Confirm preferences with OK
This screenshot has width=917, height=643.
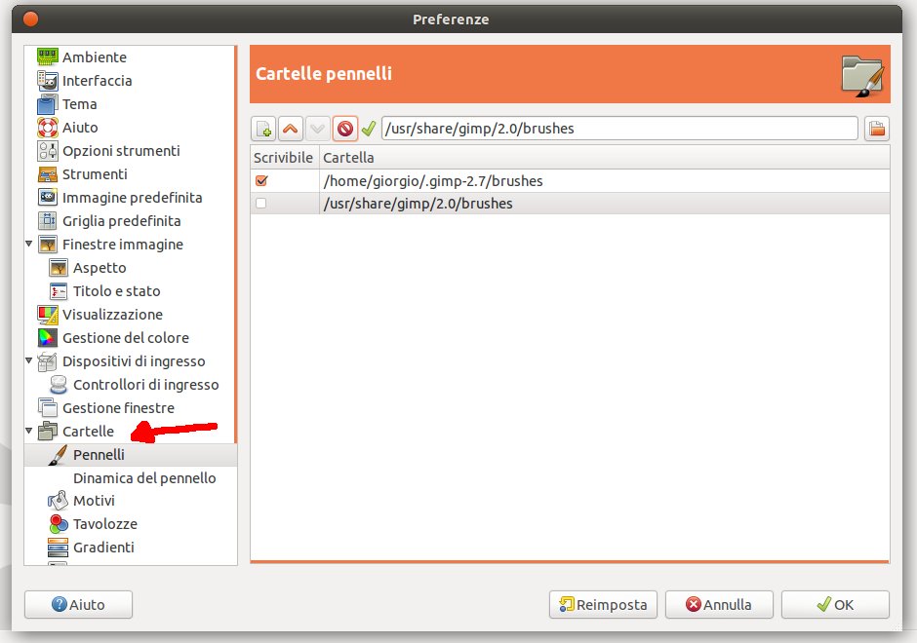click(x=835, y=604)
